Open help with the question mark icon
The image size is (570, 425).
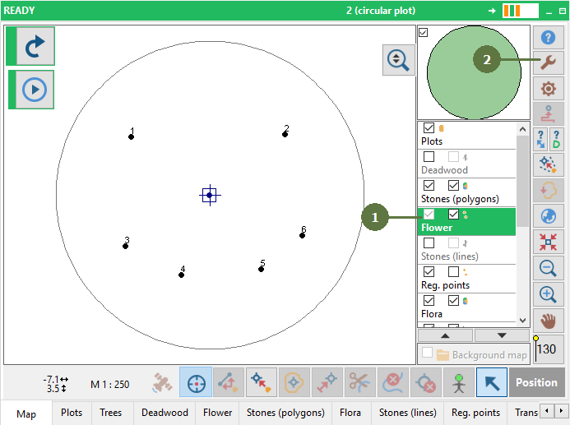point(549,38)
